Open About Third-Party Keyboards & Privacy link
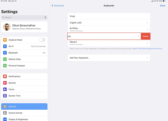Screen dimensions: 168x121 tap(148, 49)
